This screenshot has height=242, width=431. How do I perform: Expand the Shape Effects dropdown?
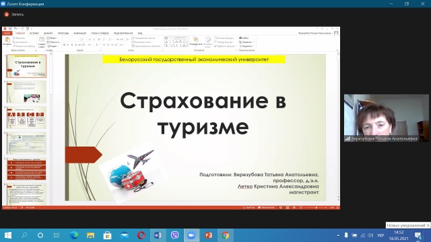click(x=225, y=46)
